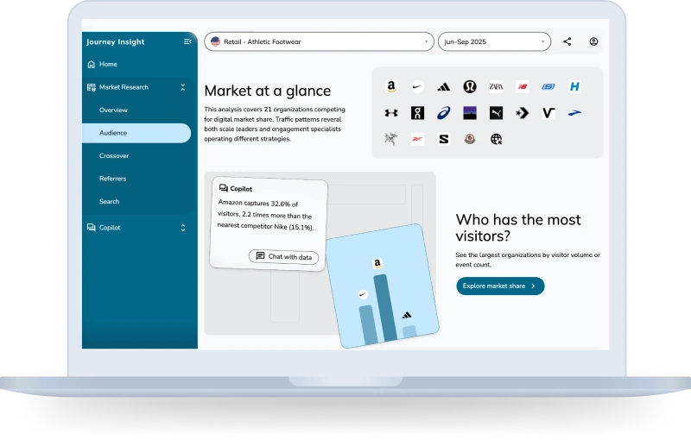Select the Patagonia mountain logo
This screenshot has height=440, width=691.
[x=470, y=113]
